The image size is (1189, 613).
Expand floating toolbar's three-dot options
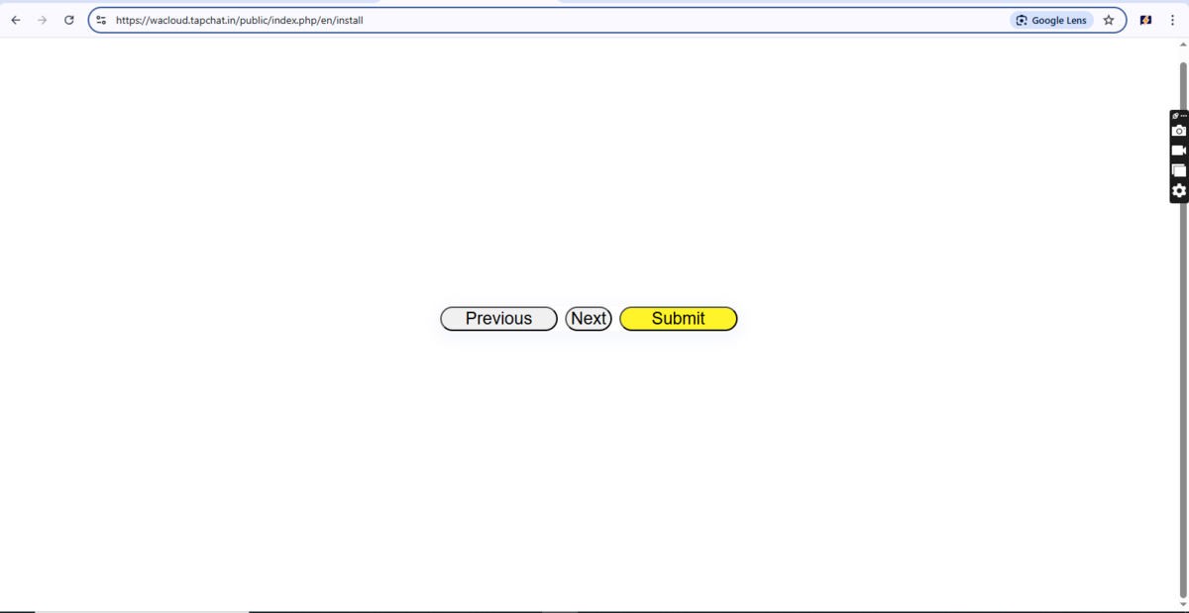pyautogui.click(x=1182, y=116)
